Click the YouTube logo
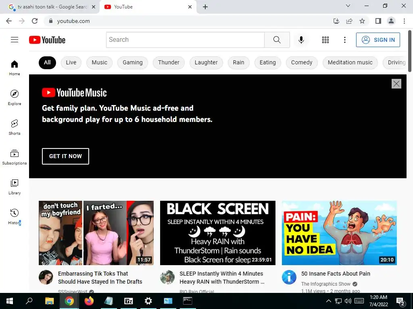The image size is (413, 309). coord(47,40)
